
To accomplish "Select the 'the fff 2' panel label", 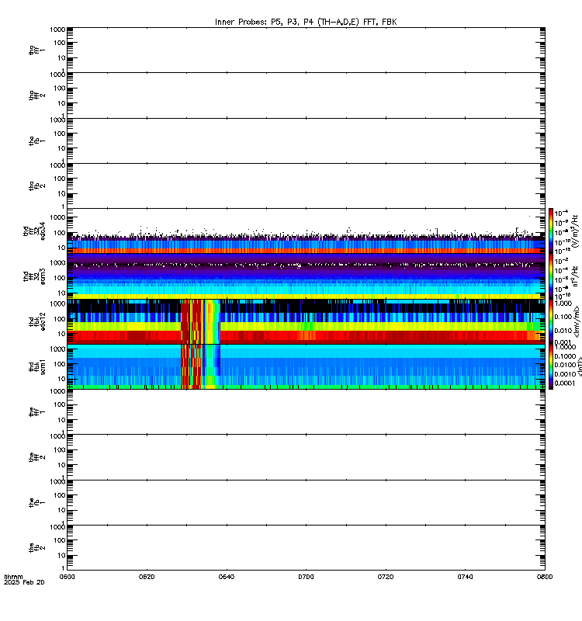I will pyautogui.click(x=36, y=457).
